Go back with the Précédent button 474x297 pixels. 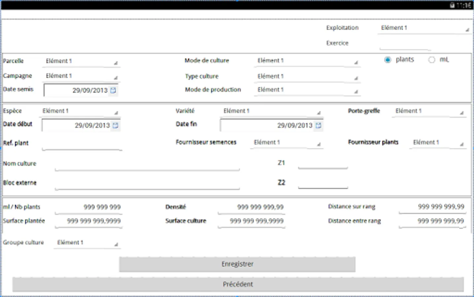238,284
